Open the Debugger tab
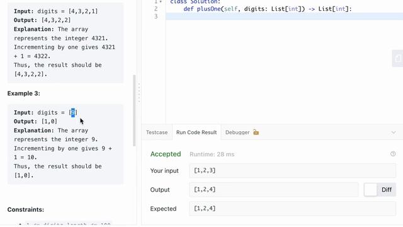403x227 pixels. (x=237, y=132)
